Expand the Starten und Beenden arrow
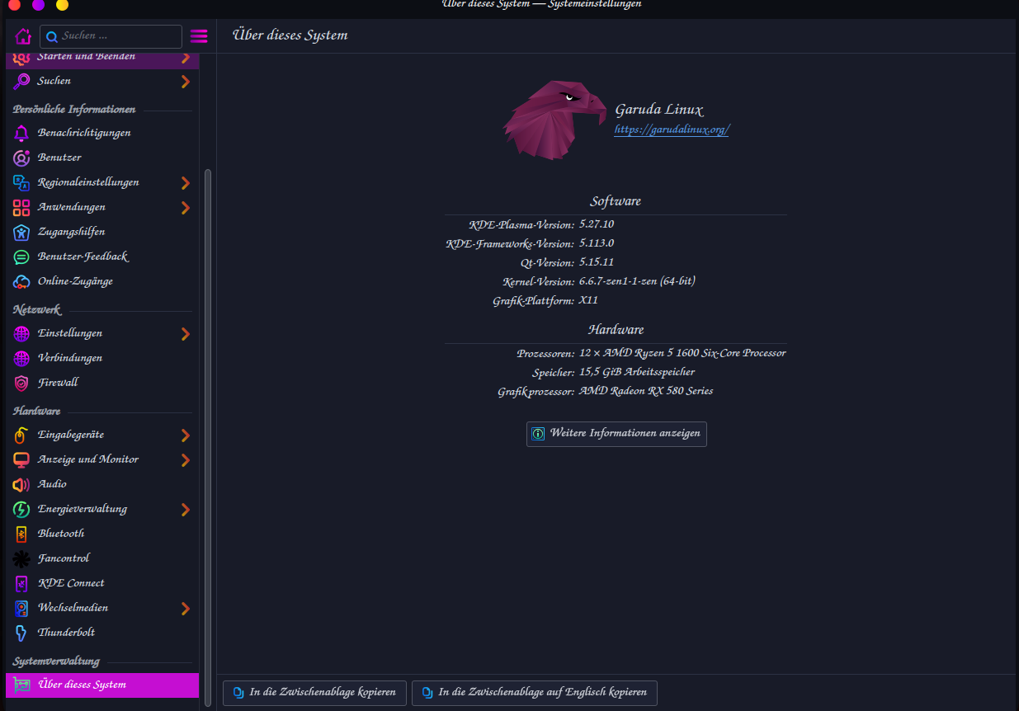 tap(186, 58)
